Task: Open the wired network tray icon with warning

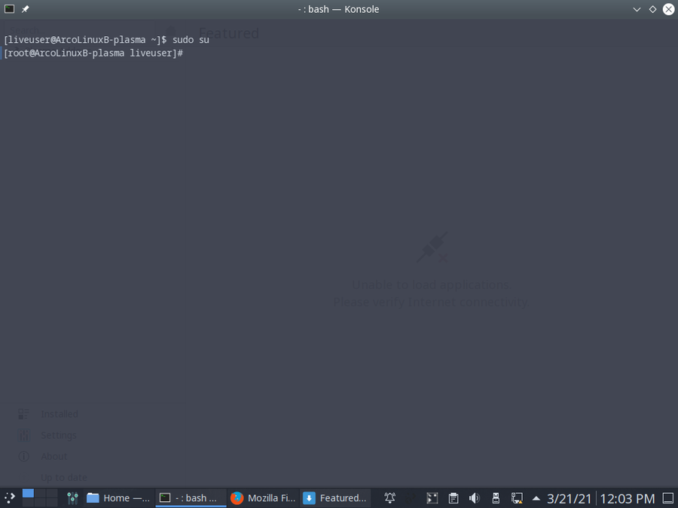Action: click(x=517, y=498)
